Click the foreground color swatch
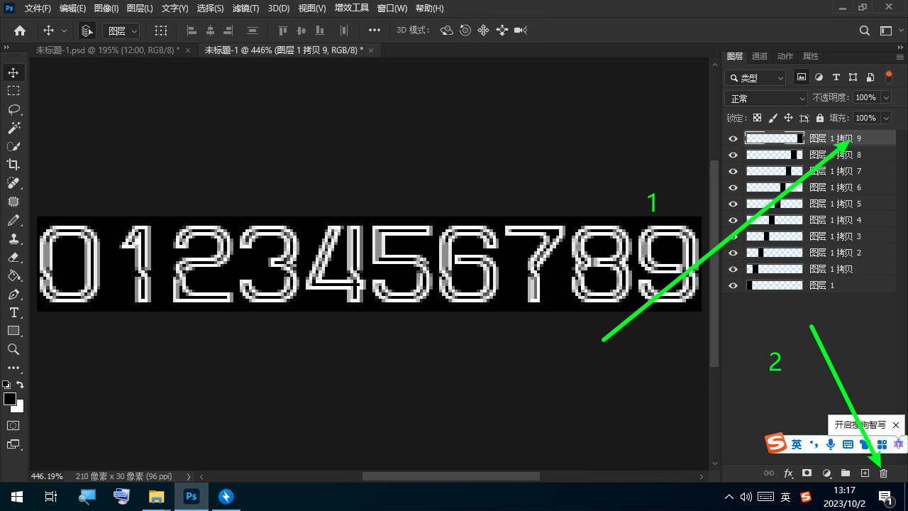 (x=10, y=399)
